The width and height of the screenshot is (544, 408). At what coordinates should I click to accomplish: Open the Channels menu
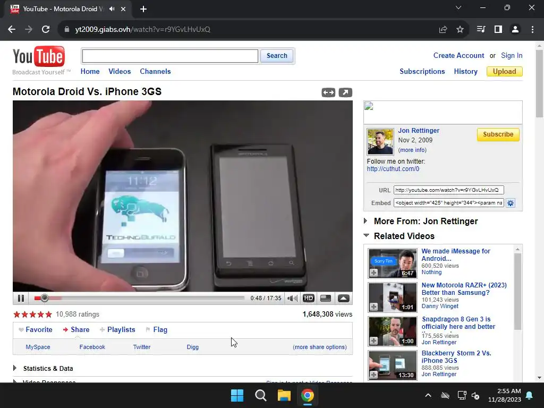[x=155, y=72]
